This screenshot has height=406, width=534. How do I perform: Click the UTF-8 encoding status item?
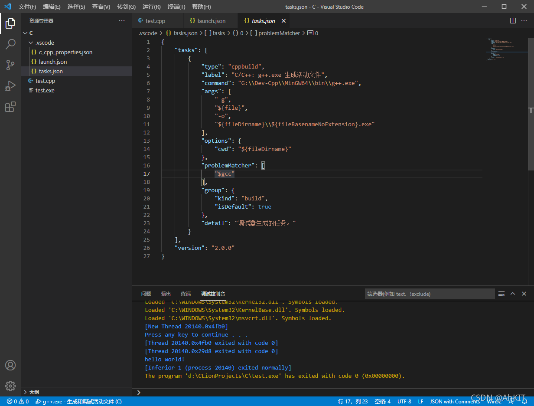(404, 402)
